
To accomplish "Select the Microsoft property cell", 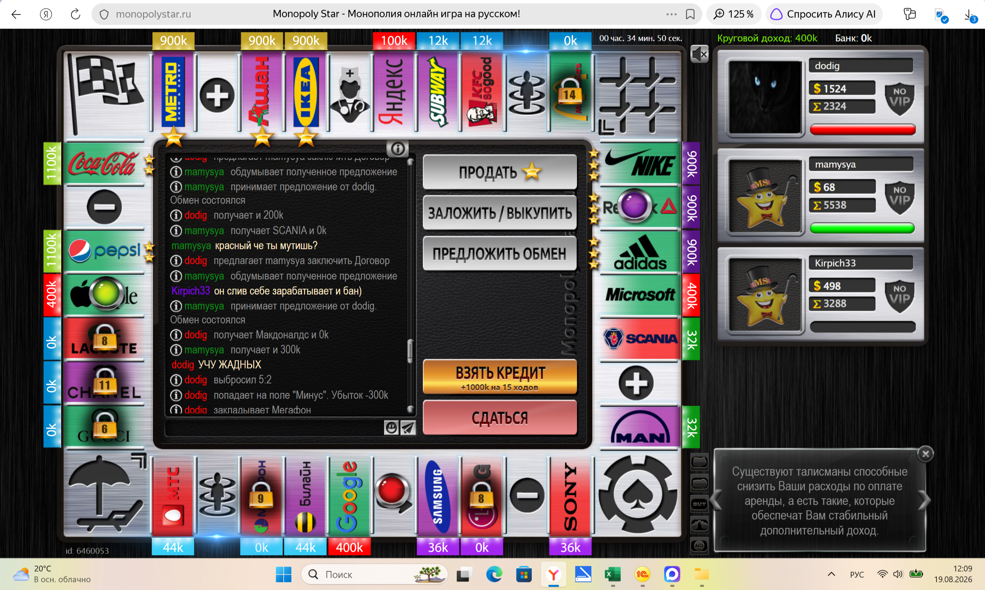I will pyautogui.click(x=640, y=295).
